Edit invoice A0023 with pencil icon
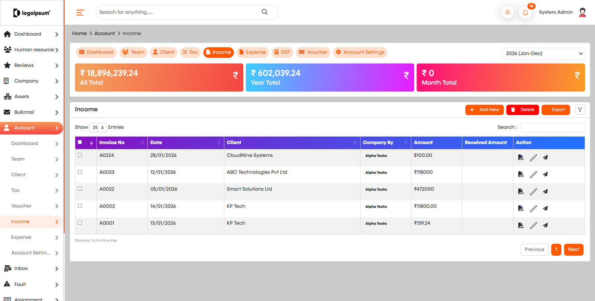The image size is (595, 301). 533,174
